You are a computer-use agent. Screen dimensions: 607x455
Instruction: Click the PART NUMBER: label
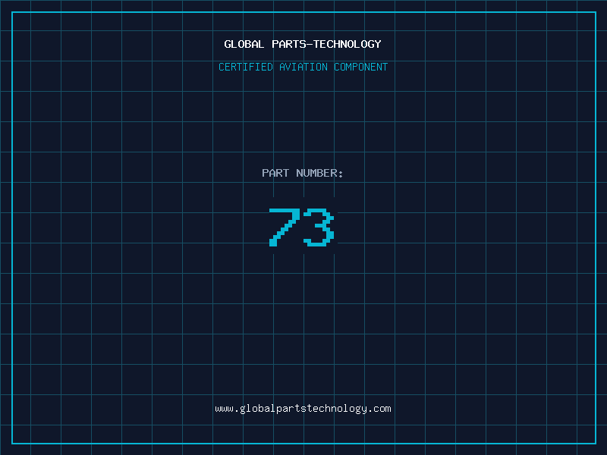303,174
